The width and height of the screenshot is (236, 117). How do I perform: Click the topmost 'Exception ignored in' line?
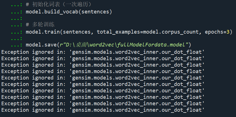[103, 52]
